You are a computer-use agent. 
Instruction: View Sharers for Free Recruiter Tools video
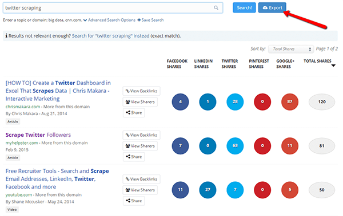click(140, 190)
